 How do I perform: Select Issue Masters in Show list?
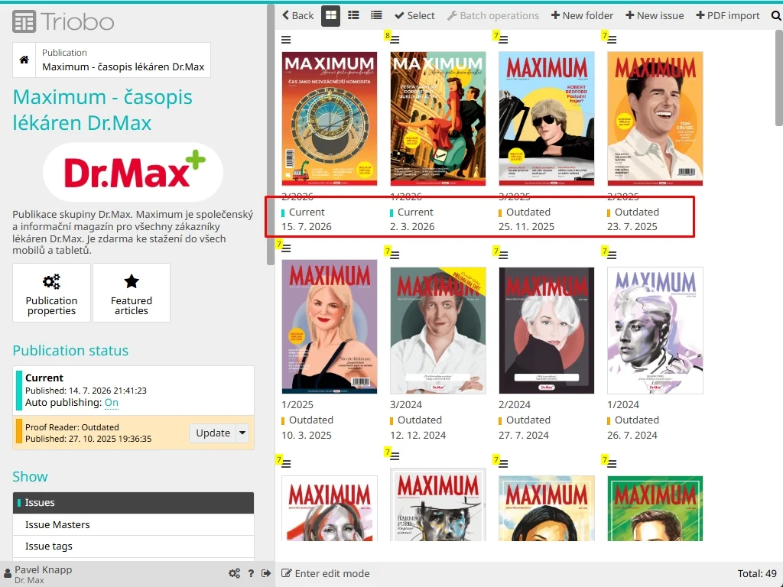point(133,524)
